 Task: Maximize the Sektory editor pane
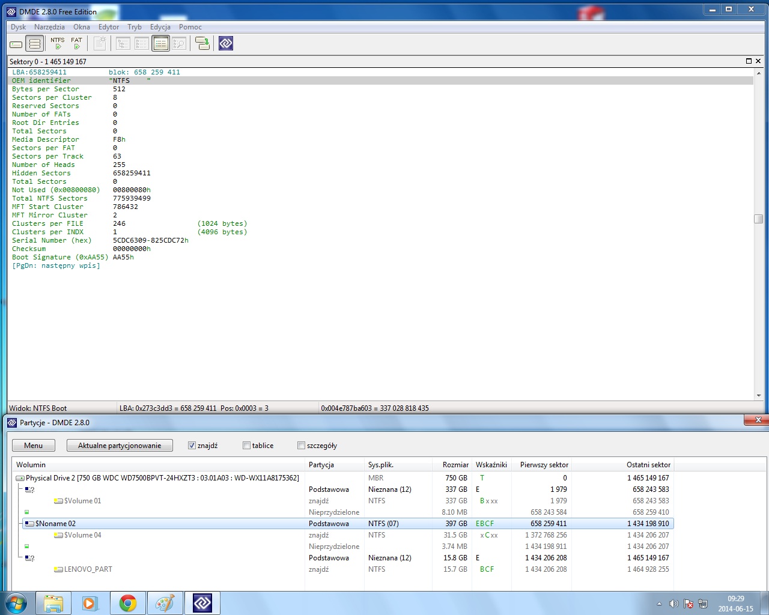click(x=749, y=61)
